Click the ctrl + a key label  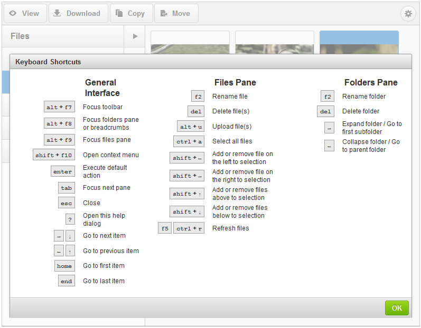click(189, 141)
